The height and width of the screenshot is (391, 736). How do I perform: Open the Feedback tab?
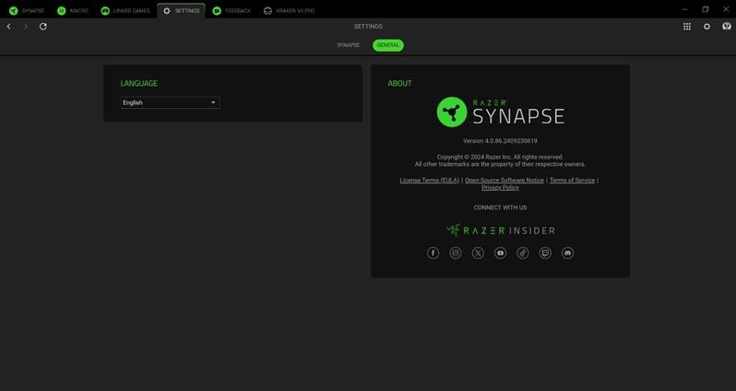click(x=231, y=11)
